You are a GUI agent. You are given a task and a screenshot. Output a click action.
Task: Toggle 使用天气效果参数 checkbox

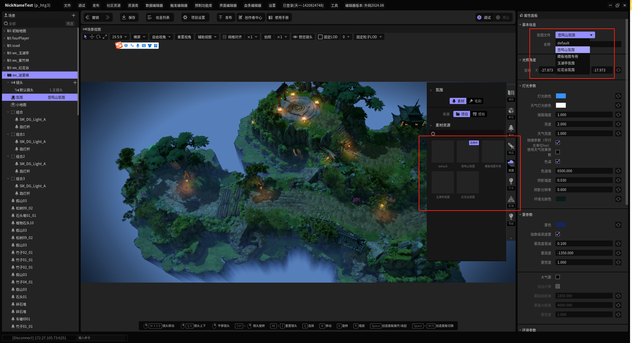pos(558,152)
